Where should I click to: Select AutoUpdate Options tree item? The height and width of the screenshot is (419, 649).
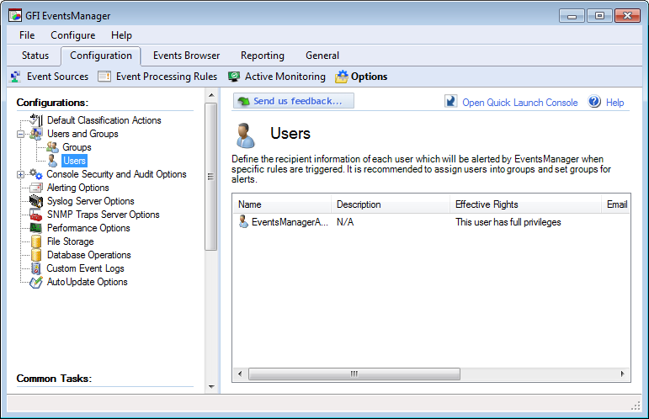(x=87, y=282)
